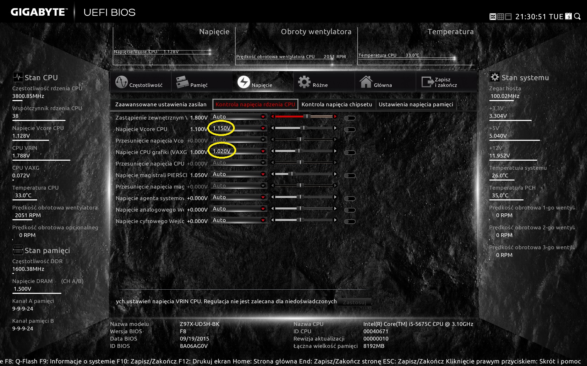Increase Napięcie Vcore CPU with right arrow
The height and width of the screenshot is (366, 587).
tap(335, 128)
